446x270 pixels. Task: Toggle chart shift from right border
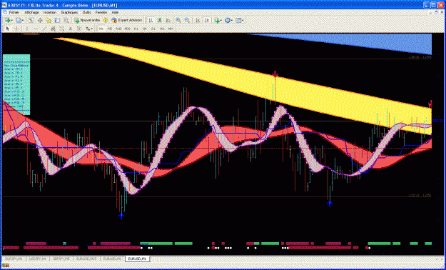point(207,20)
